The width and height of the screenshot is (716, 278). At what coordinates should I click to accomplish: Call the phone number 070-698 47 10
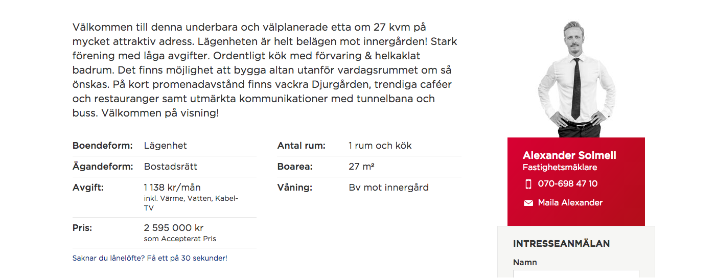tap(568, 184)
